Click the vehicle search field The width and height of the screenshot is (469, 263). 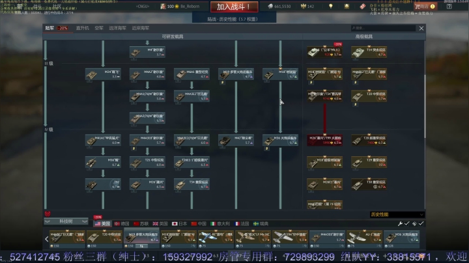point(383,28)
